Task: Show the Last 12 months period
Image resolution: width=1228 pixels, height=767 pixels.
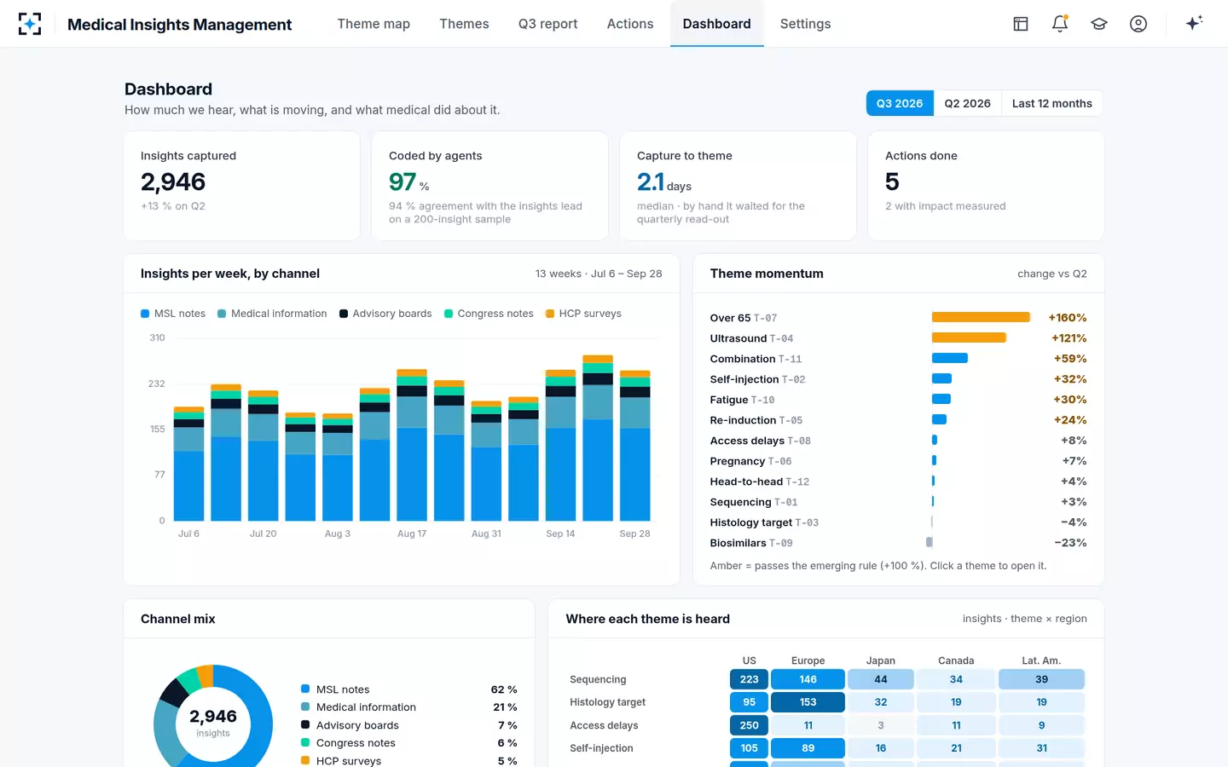Action: (1051, 103)
